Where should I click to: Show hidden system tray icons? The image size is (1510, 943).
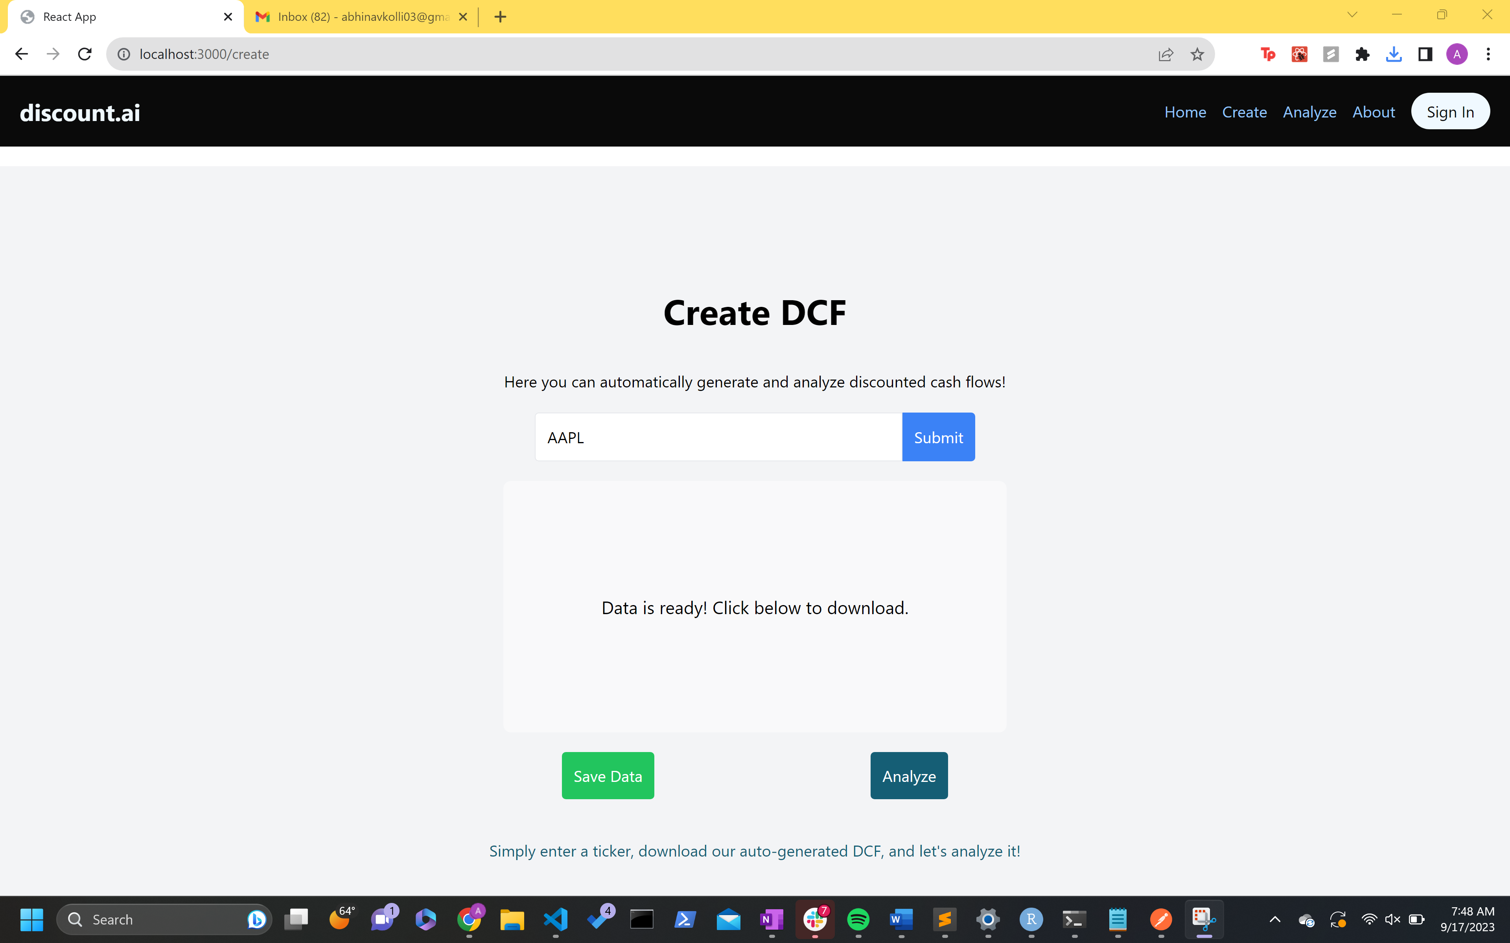(x=1275, y=919)
